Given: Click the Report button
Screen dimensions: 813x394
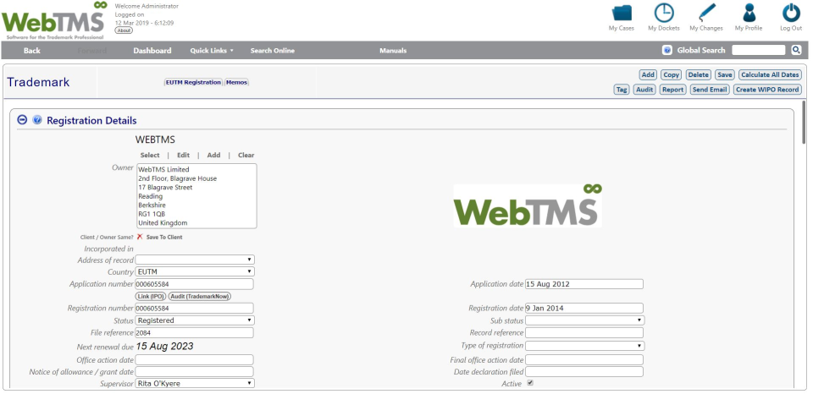Looking at the screenshot, I should pos(673,90).
